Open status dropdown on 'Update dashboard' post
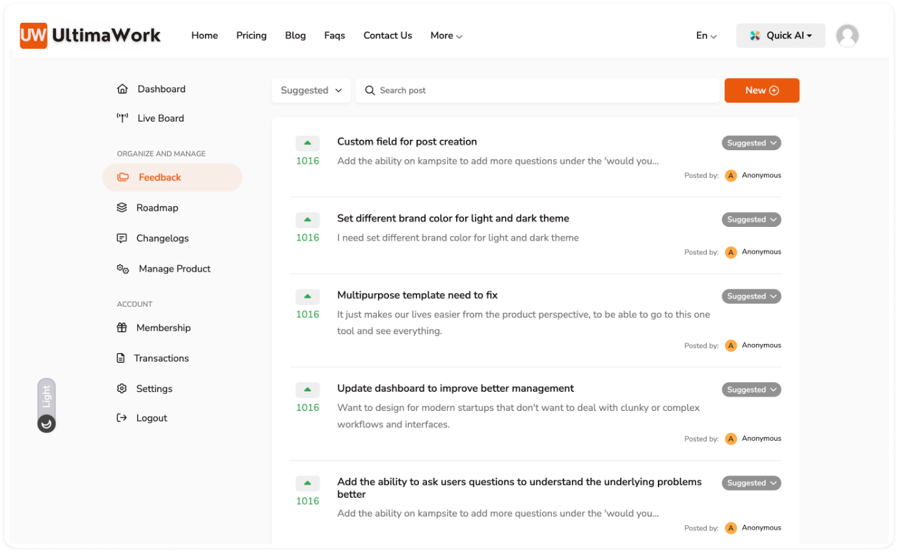 coord(751,390)
